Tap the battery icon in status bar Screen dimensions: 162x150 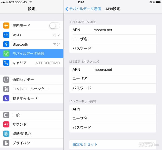[x=158, y=2]
